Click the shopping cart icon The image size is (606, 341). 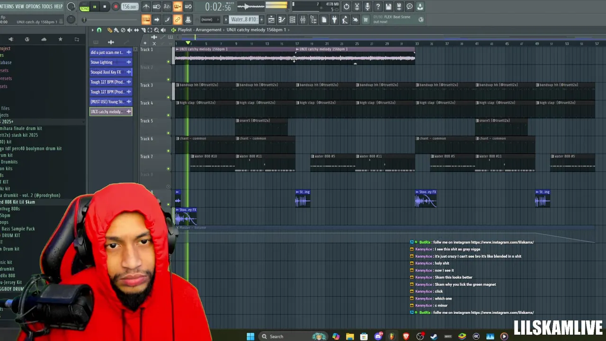[365, 19]
